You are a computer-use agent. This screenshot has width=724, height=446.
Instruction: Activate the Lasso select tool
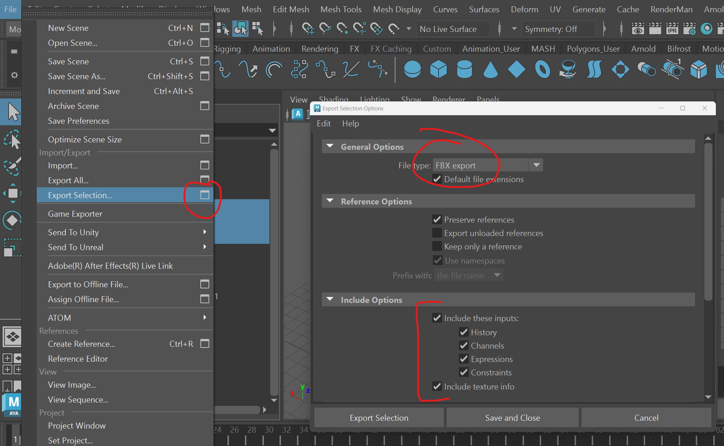tap(12, 140)
